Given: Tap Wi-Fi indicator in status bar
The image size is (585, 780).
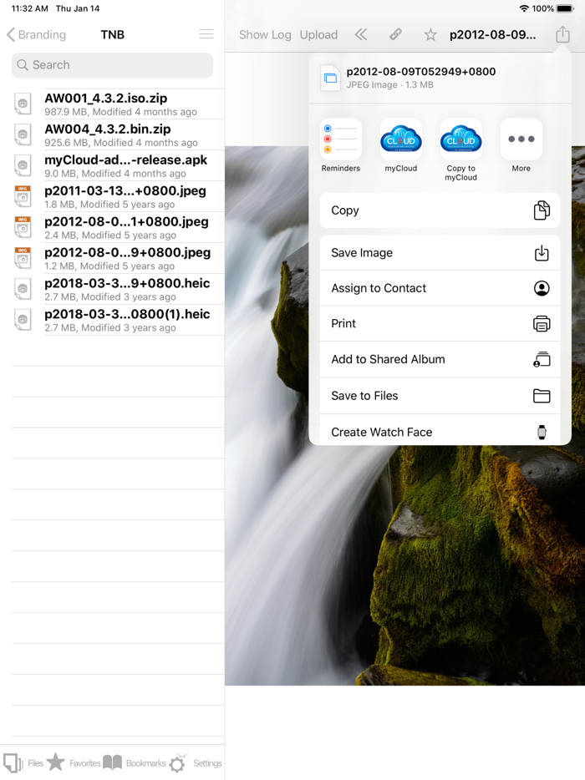Looking at the screenshot, I should click(524, 8).
